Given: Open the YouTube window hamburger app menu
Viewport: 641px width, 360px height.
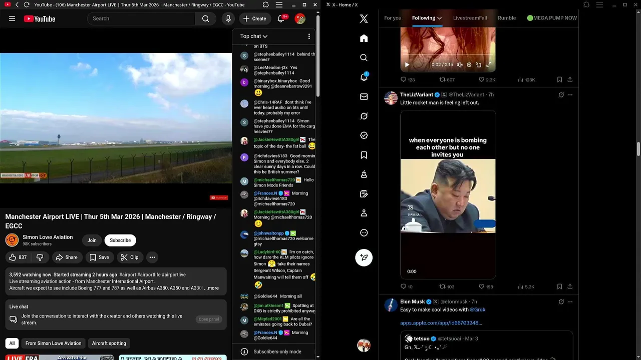Looking at the screenshot, I should click(x=279, y=4).
